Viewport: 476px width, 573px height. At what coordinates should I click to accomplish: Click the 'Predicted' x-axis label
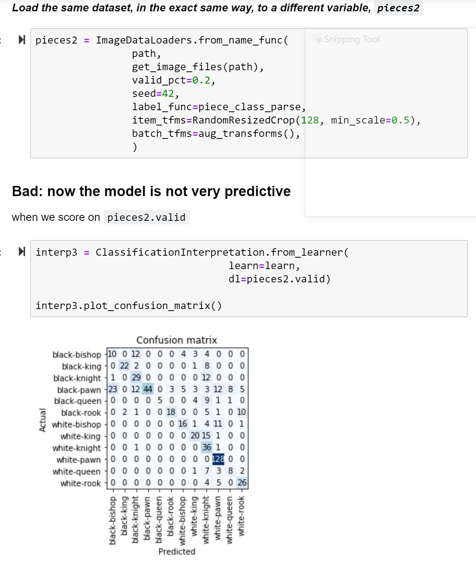click(x=177, y=551)
